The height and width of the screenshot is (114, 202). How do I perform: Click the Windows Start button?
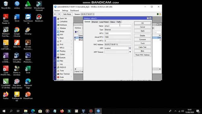click(x=4, y=111)
